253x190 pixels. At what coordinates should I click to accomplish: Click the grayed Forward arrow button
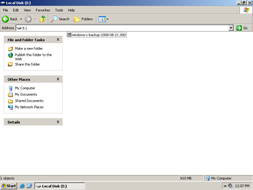[x=28, y=19]
